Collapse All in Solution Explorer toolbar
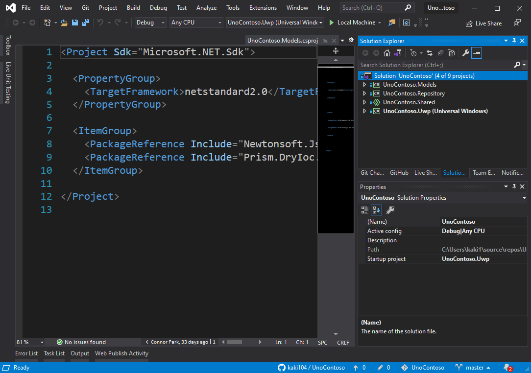This screenshot has width=531, height=373. pos(440,53)
